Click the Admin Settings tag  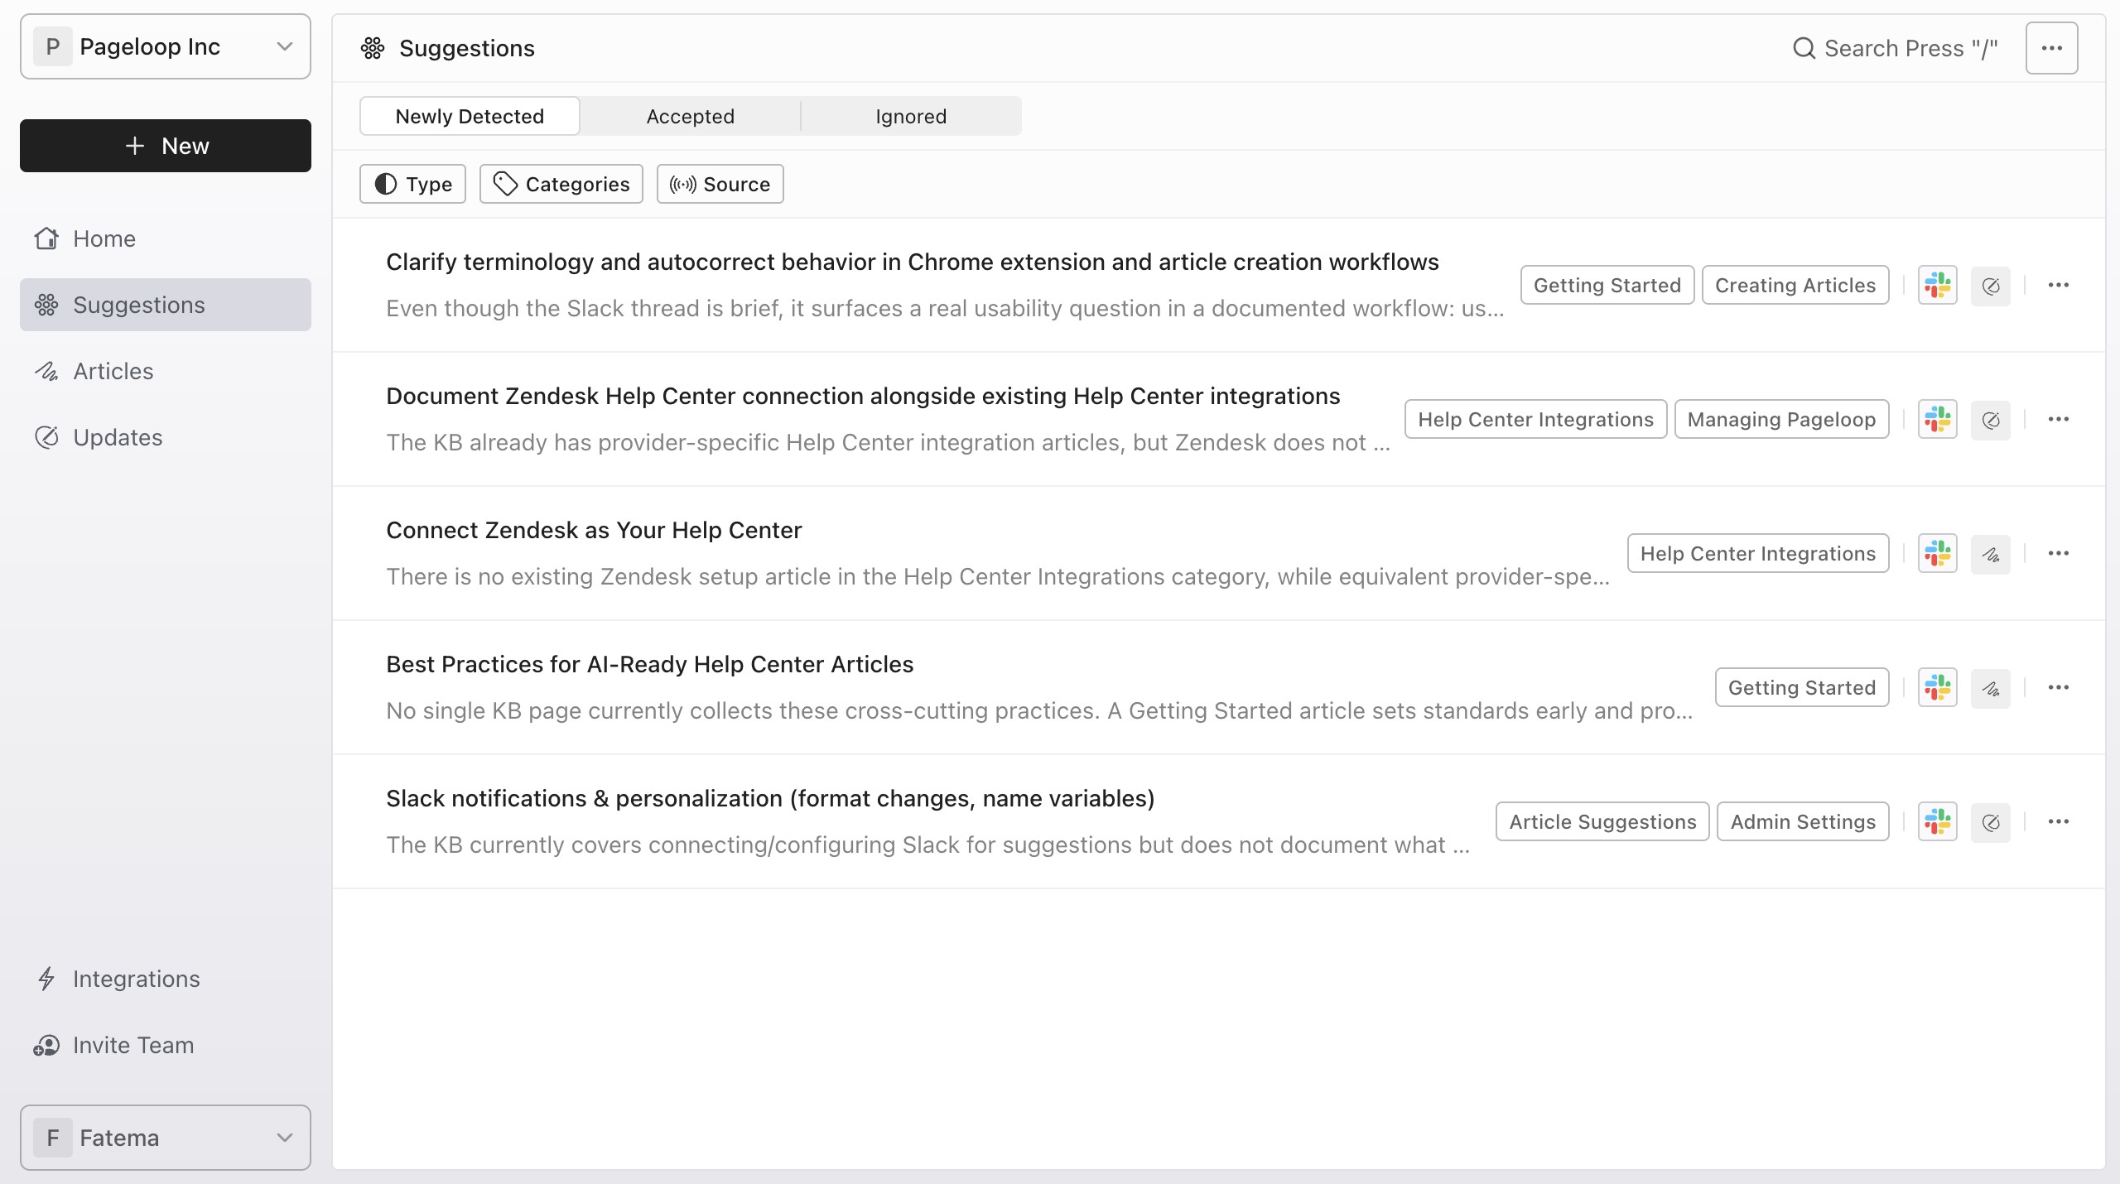(x=1803, y=821)
